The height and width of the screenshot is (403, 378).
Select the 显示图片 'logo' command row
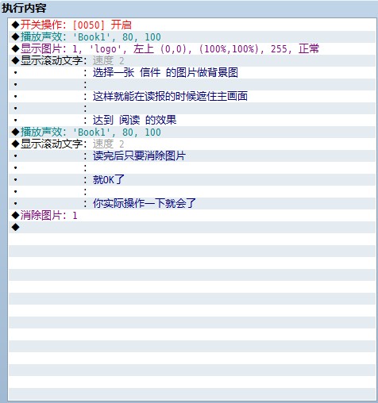[191, 48]
